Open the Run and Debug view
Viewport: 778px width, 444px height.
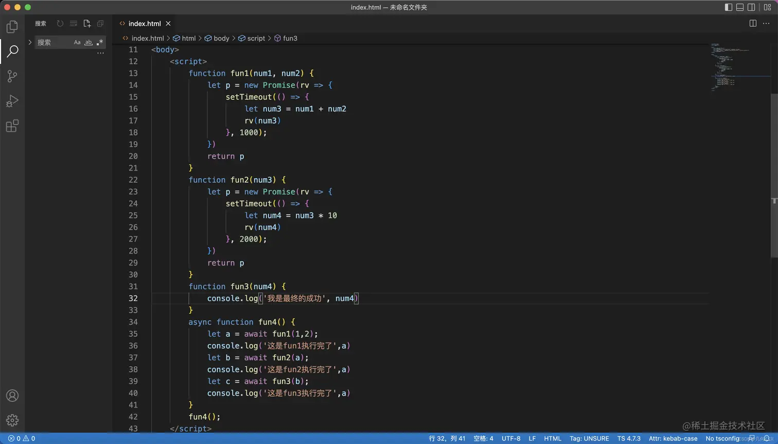[12, 101]
